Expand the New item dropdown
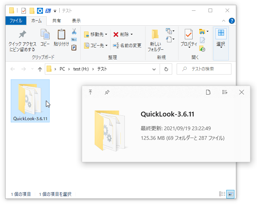This screenshot has width=257, height=204. click(170, 31)
